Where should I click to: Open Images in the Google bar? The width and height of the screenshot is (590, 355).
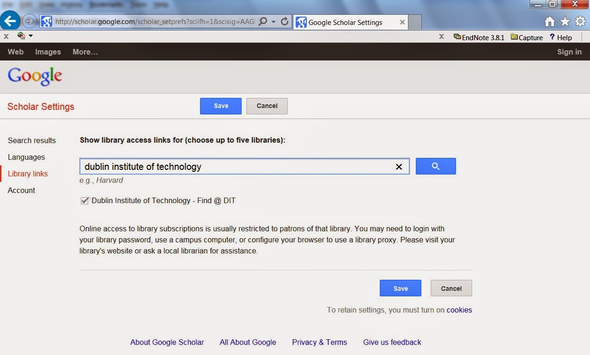[x=48, y=52]
